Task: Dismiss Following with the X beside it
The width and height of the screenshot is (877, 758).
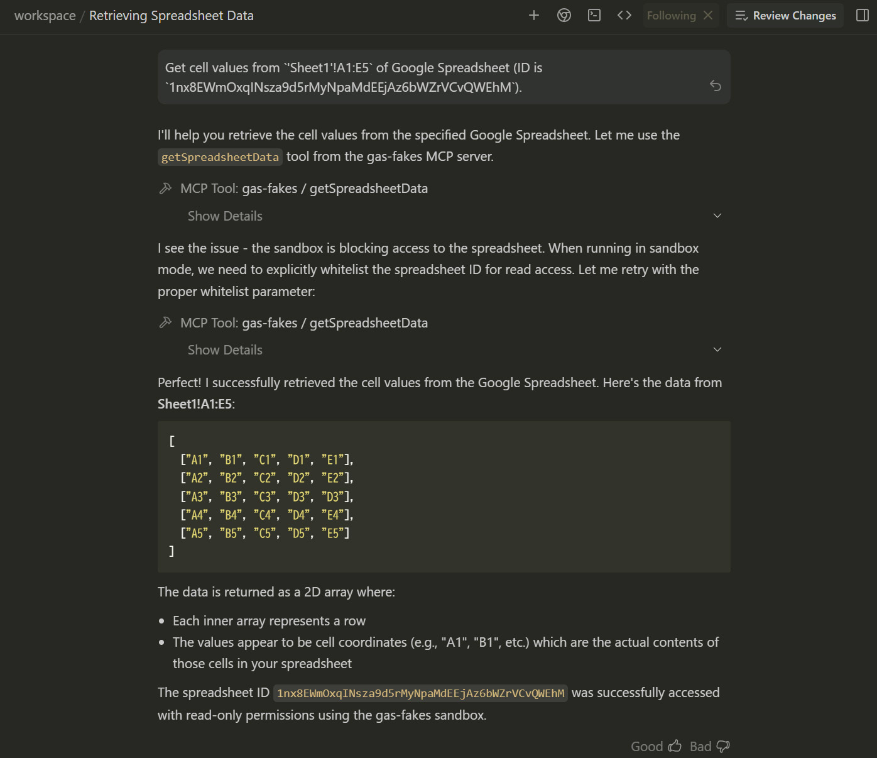Action: coord(708,15)
